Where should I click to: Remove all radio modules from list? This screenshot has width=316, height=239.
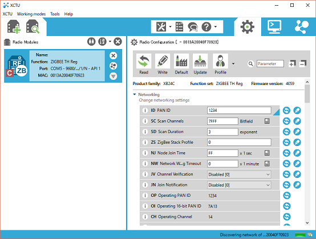pyautogui.click(x=118, y=42)
